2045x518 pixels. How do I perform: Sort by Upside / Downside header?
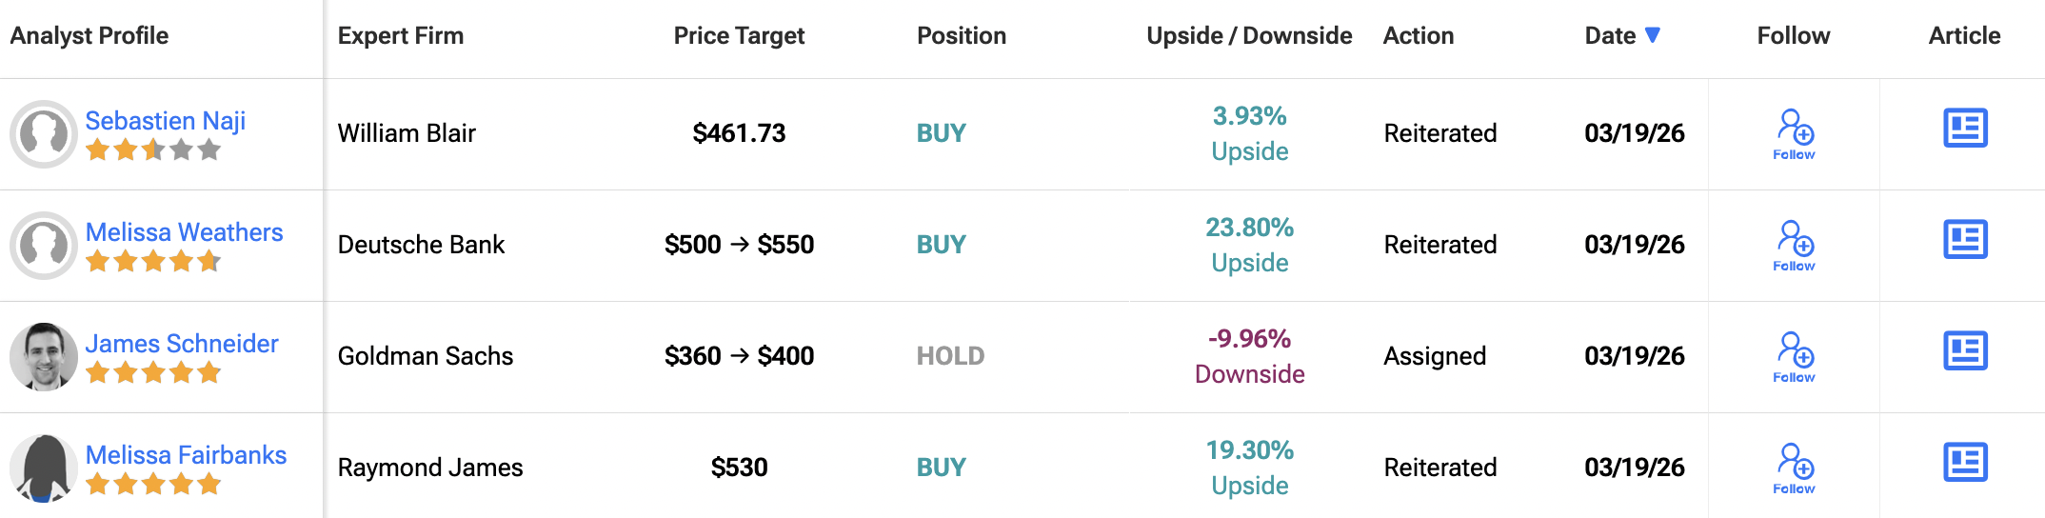[1249, 36]
